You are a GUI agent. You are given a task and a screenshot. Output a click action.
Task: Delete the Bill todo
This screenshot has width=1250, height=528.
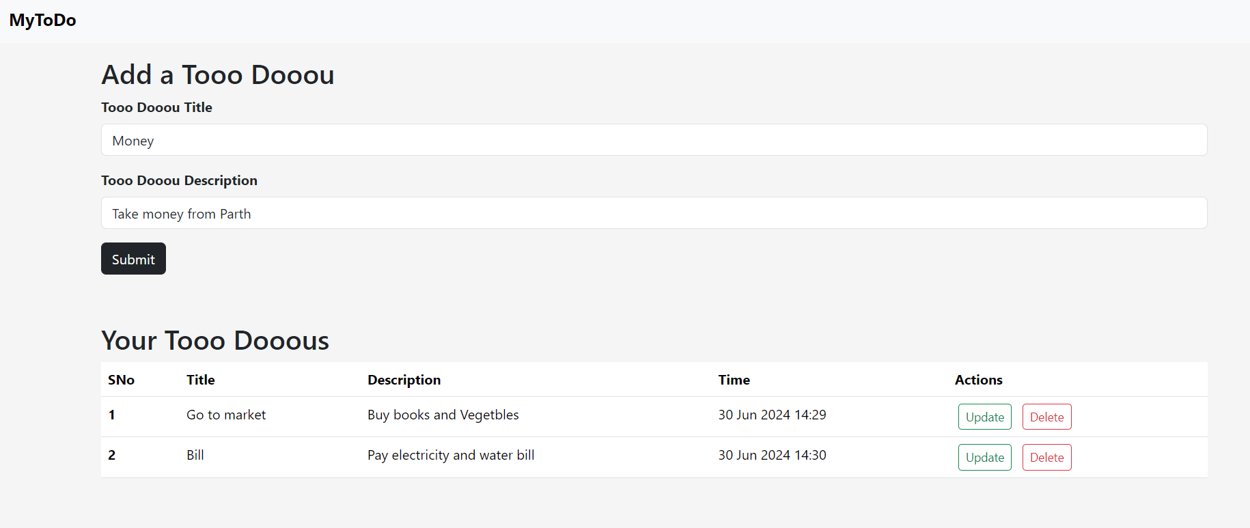(x=1046, y=457)
